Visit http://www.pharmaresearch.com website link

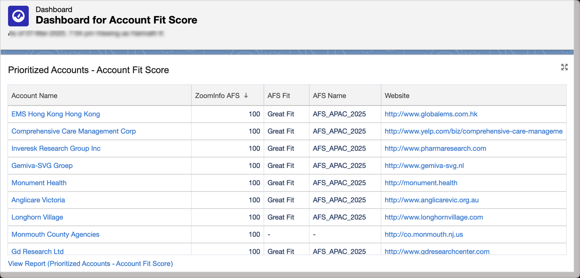click(x=435, y=148)
